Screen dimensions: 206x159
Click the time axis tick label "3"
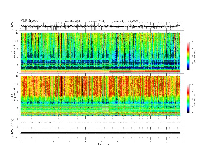(x=69, y=142)
